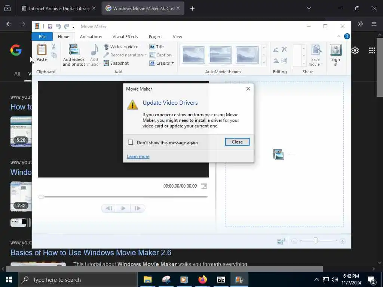Click the storyboard video placeholder icon
This screenshot has width=383, height=287.
coord(278,154)
